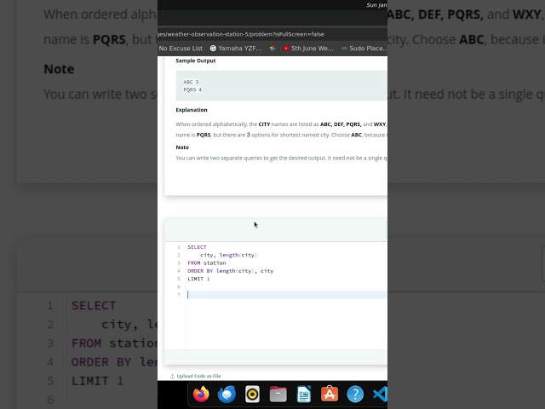This screenshot has width=545, height=409.
Task: Launch Thunderbird mail from the dock
Action: [227, 395]
